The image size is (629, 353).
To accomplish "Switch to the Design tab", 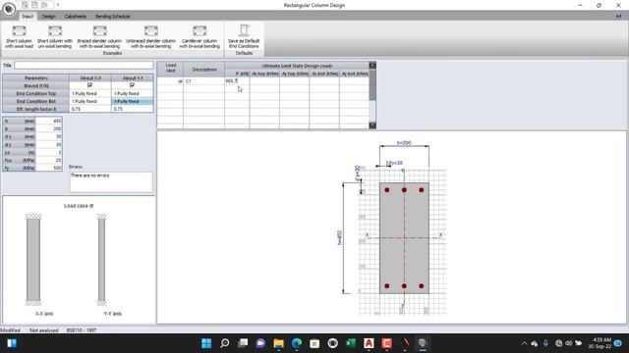I will (48, 17).
